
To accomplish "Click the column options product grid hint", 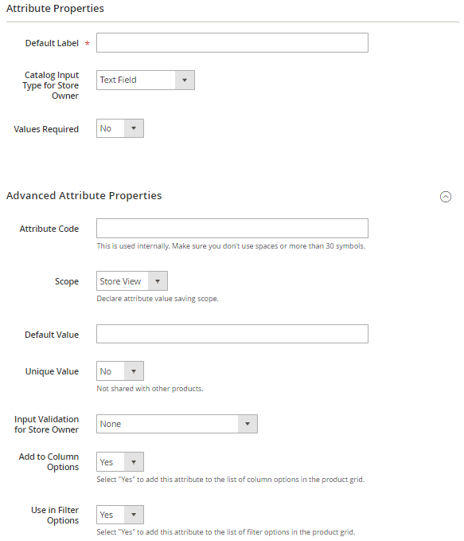I will tap(231, 480).
